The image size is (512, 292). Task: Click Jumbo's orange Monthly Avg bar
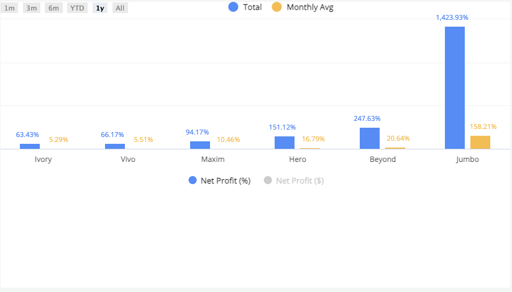point(480,142)
